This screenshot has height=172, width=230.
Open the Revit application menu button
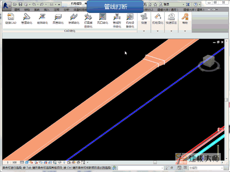click(7, 6)
